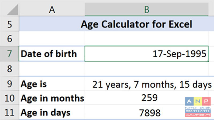Select row 5 header
This screenshot has height=120, width=214.
click(10, 25)
